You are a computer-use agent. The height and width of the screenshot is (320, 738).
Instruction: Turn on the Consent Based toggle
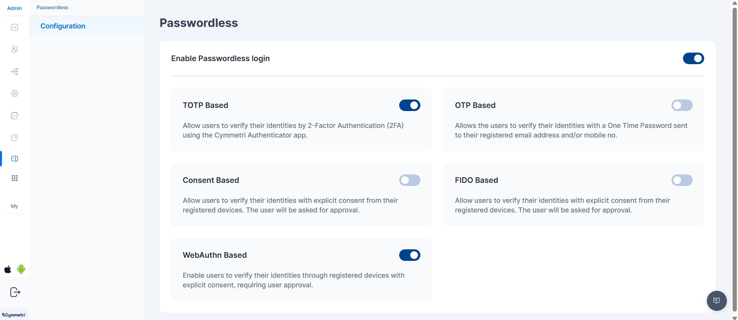410,180
